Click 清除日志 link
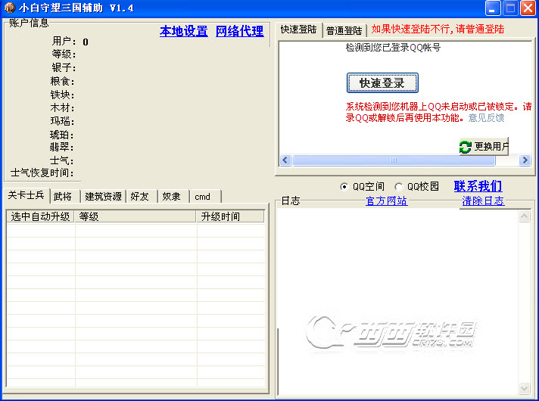This screenshot has width=539, height=401. point(483,201)
